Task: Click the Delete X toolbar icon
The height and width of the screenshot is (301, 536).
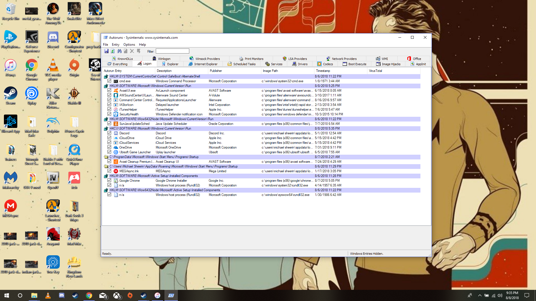Action: [x=132, y=51]
